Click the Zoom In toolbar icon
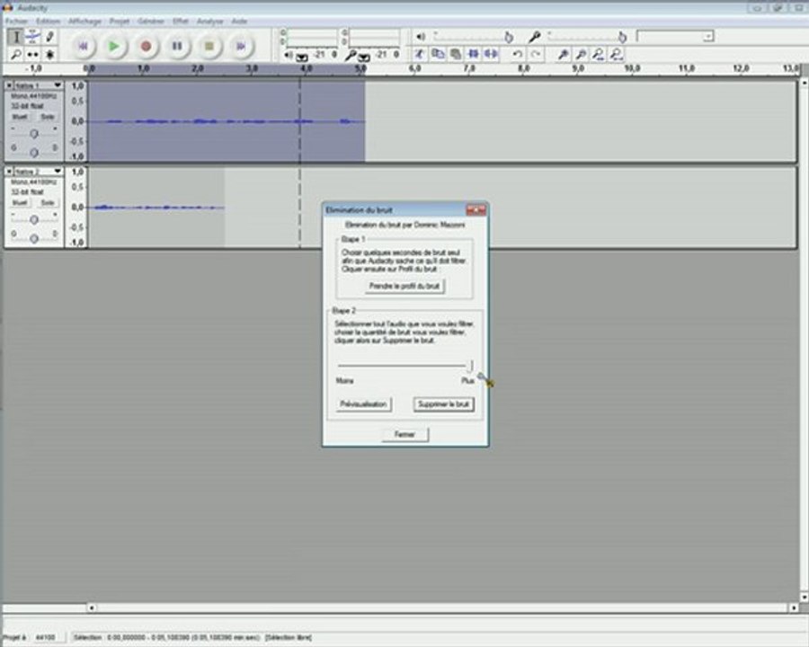 tap(563, 54)
